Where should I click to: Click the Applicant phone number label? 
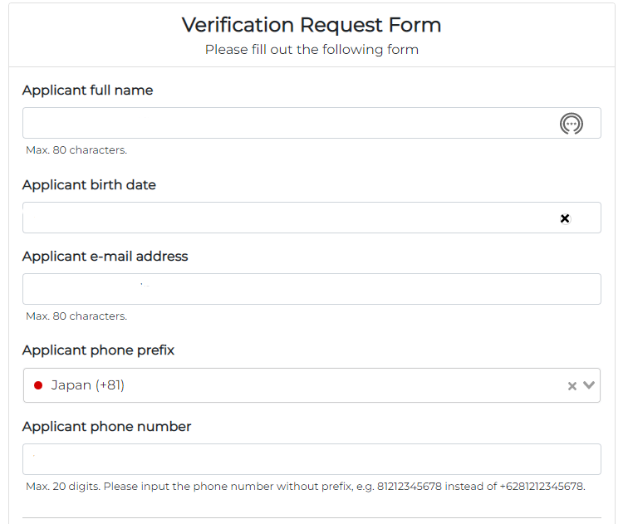click(106, 427)
